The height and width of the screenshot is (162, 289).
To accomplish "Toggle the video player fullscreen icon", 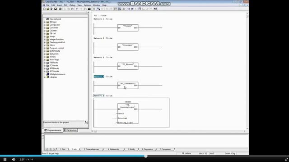I will coord(286,159).
